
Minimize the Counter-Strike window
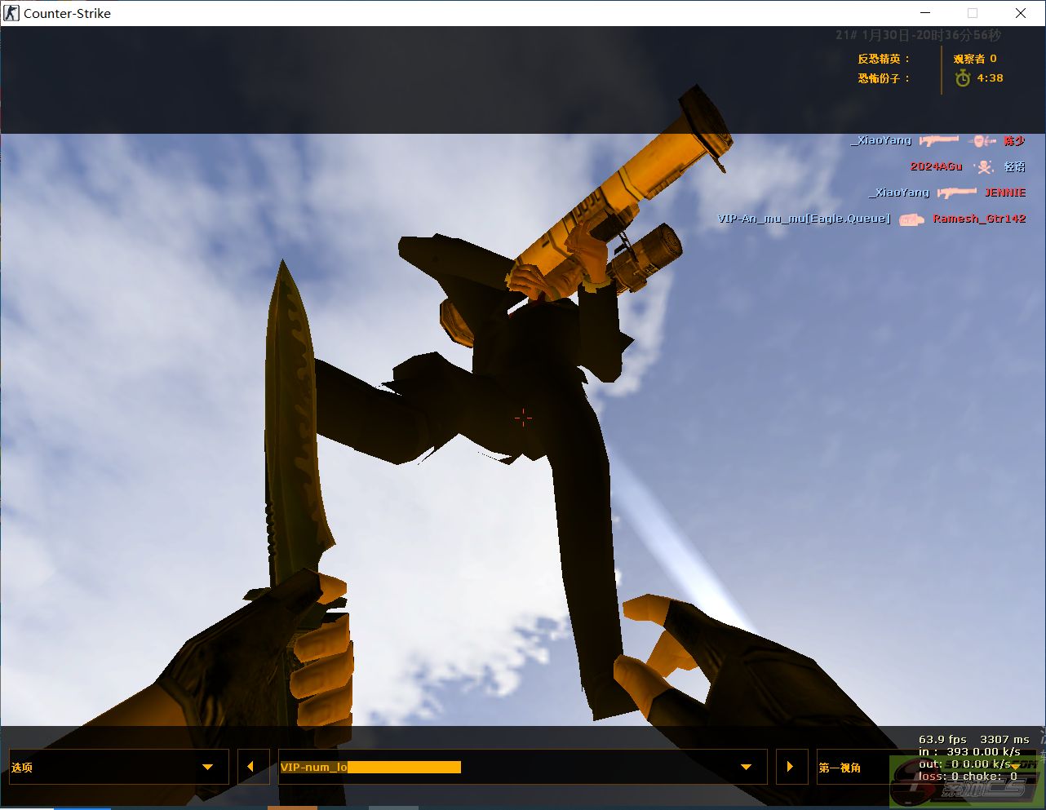[925, 13]
